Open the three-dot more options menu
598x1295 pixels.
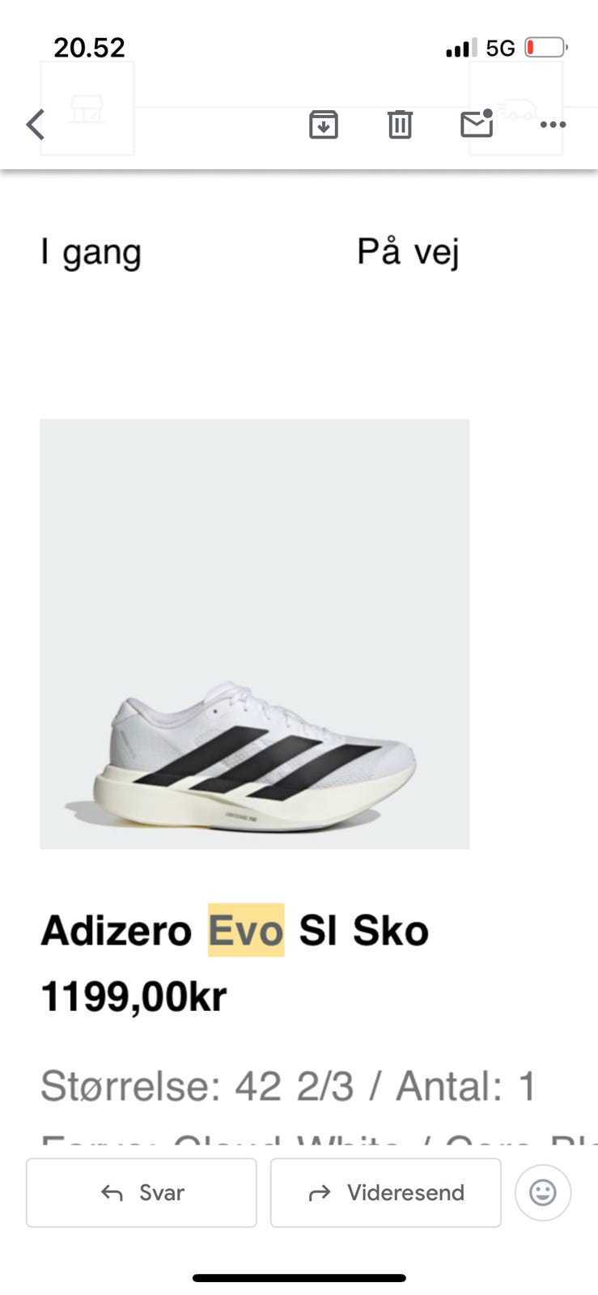[x=553, y=125]
